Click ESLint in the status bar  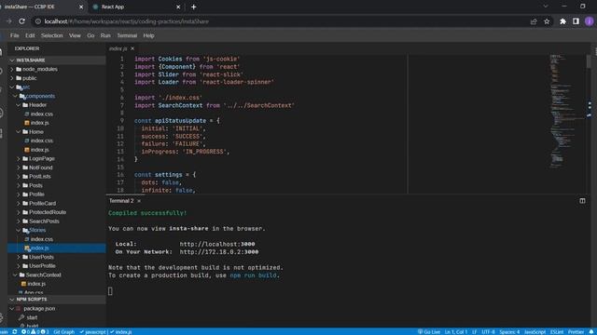point(557,332)
